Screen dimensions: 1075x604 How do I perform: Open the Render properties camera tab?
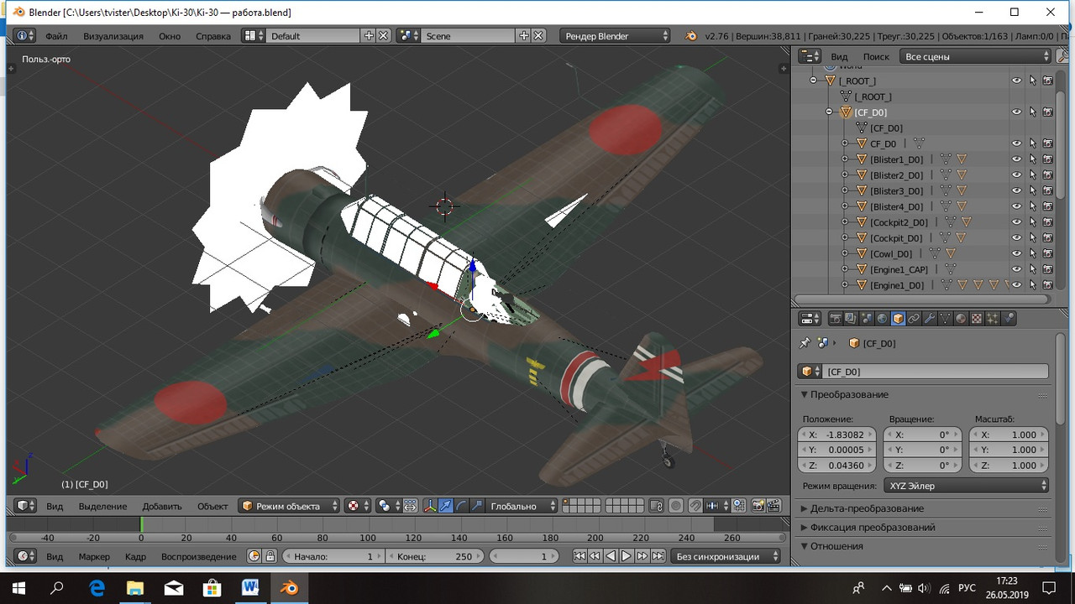(x=836, y=319)
